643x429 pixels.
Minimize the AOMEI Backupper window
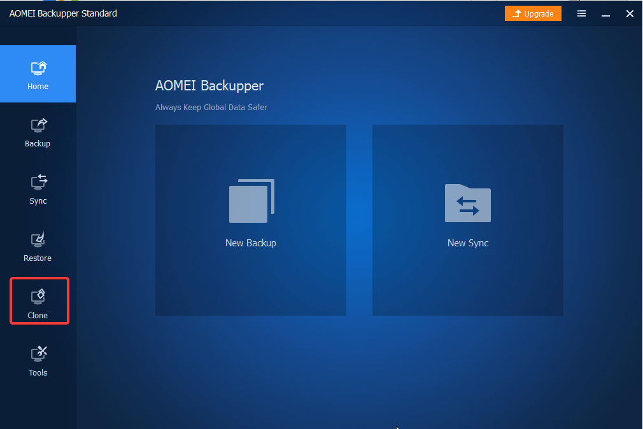pos(605,13)
